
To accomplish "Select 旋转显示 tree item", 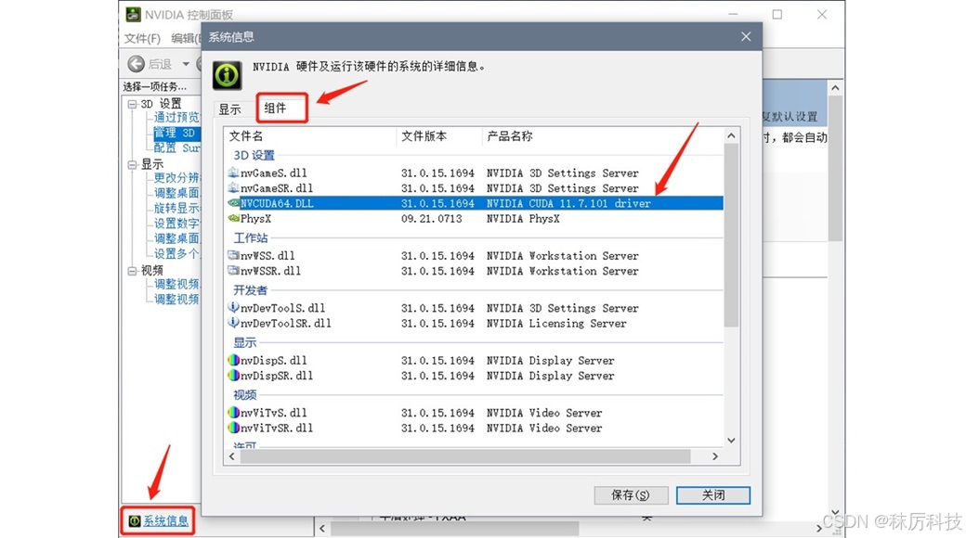I will [x=176, y=208].
